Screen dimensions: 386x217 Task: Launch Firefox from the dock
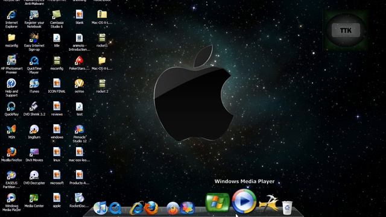point(151,208)
